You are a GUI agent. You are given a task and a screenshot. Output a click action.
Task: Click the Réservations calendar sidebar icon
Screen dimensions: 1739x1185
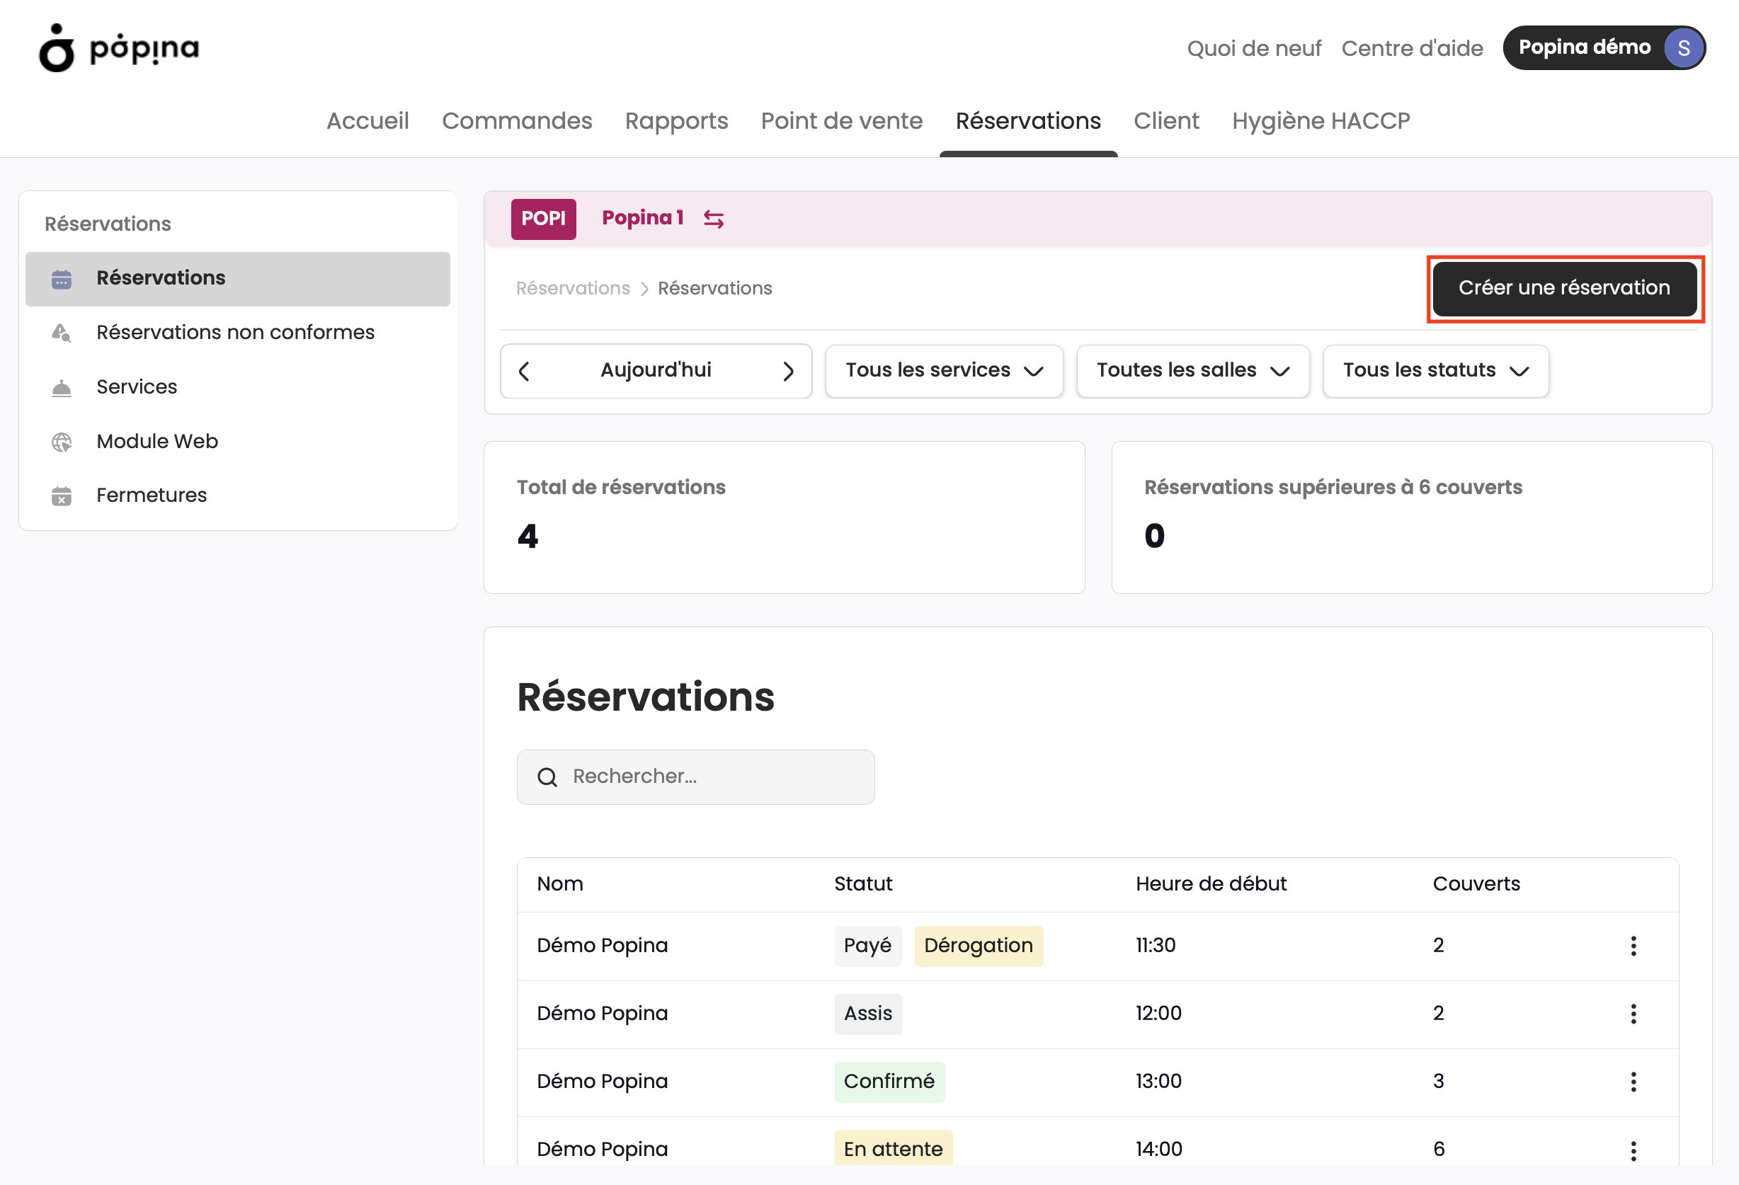(x=62, y=279)
